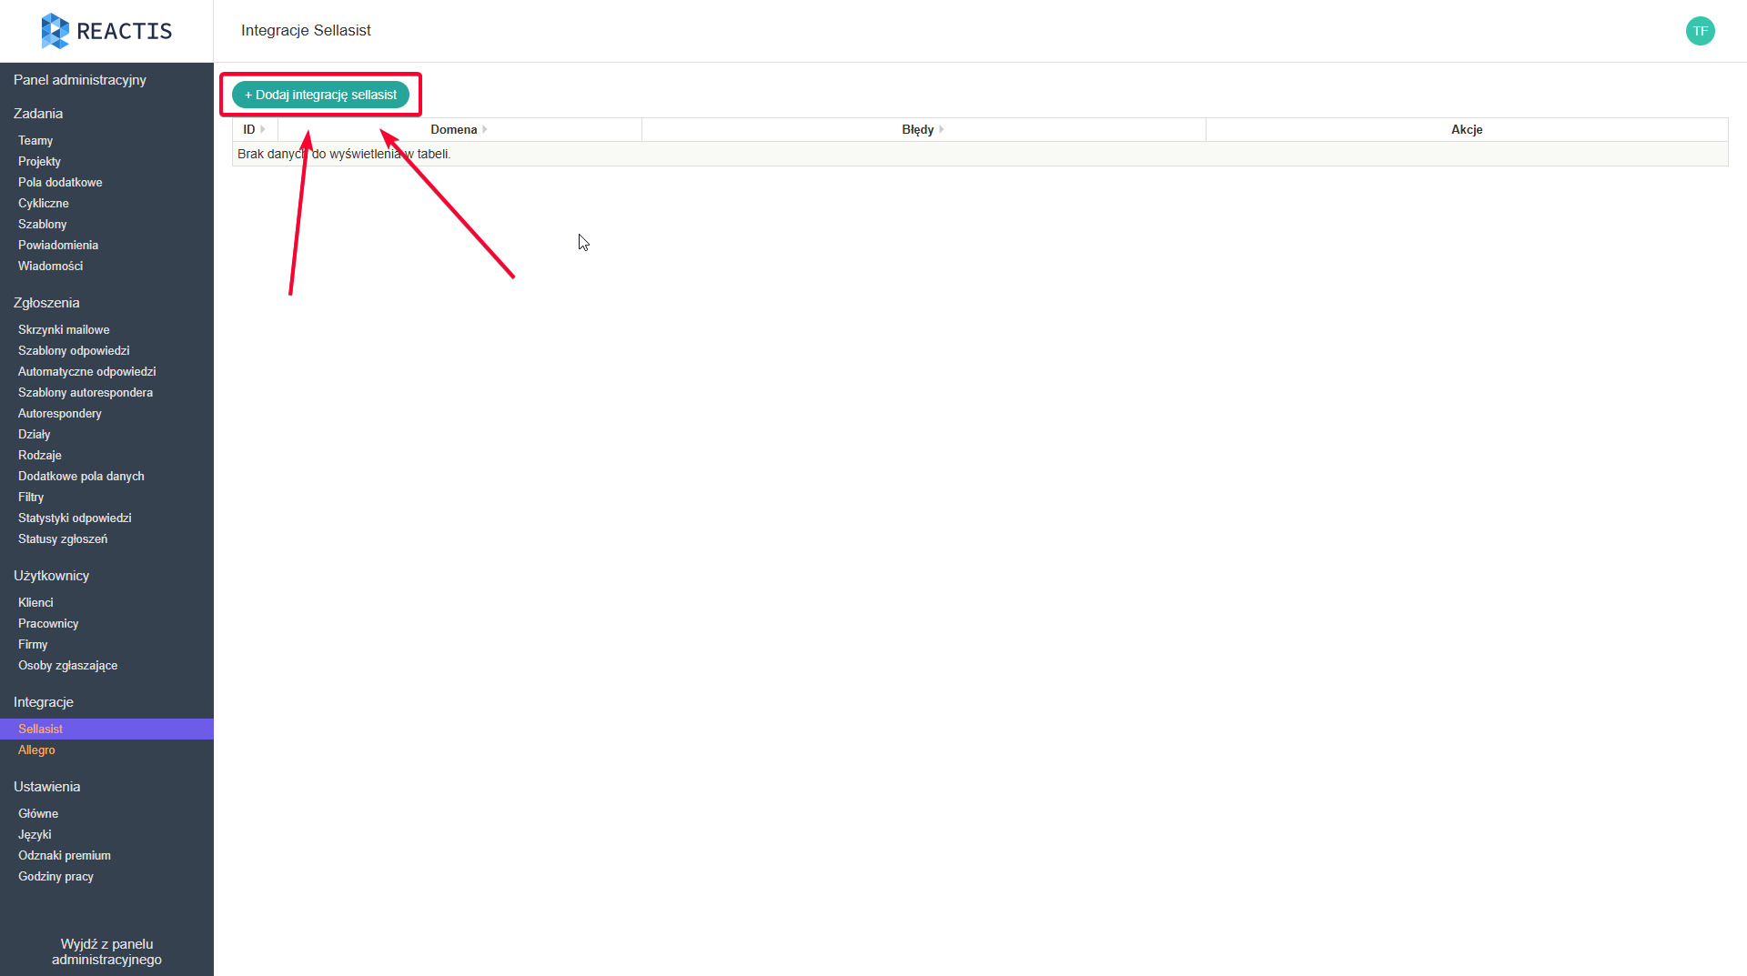Add a new Sellasist integration
Screen dimensions: 1747x976
tap(320, 95)
